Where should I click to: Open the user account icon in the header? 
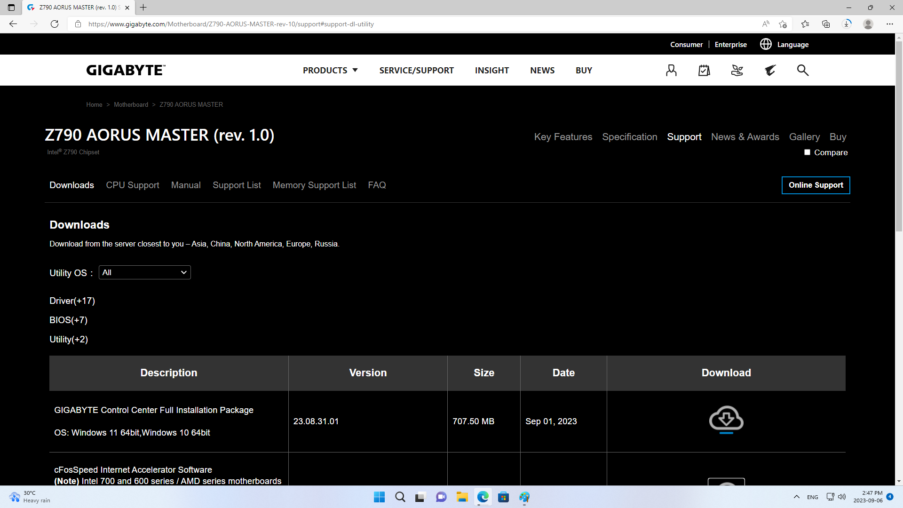point(671,70)
